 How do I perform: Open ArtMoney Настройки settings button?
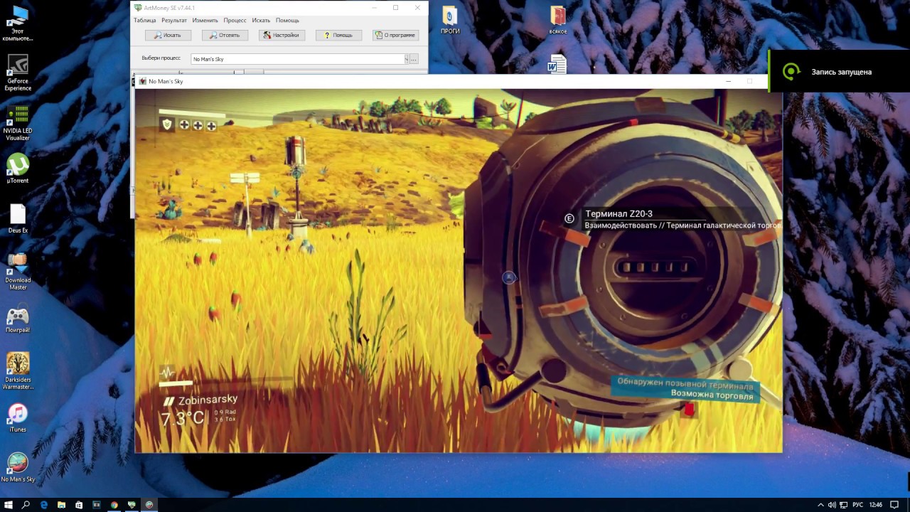[x=282, y=35]
